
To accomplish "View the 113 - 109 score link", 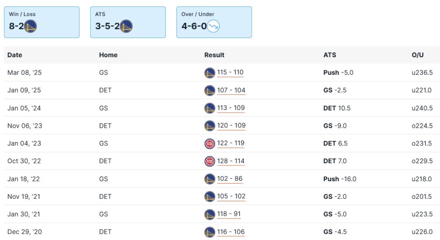I will click(231, 108).
